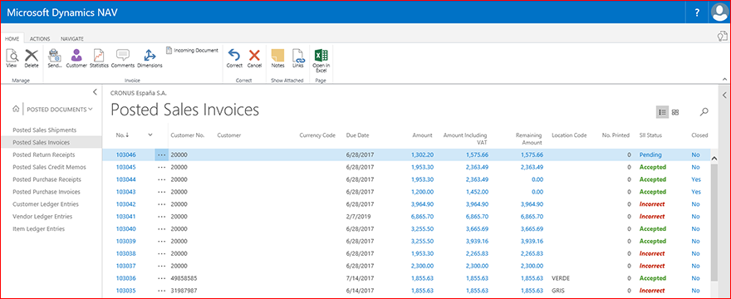
Task: Collapse the navigation pane
Action: tap(95, 92)
